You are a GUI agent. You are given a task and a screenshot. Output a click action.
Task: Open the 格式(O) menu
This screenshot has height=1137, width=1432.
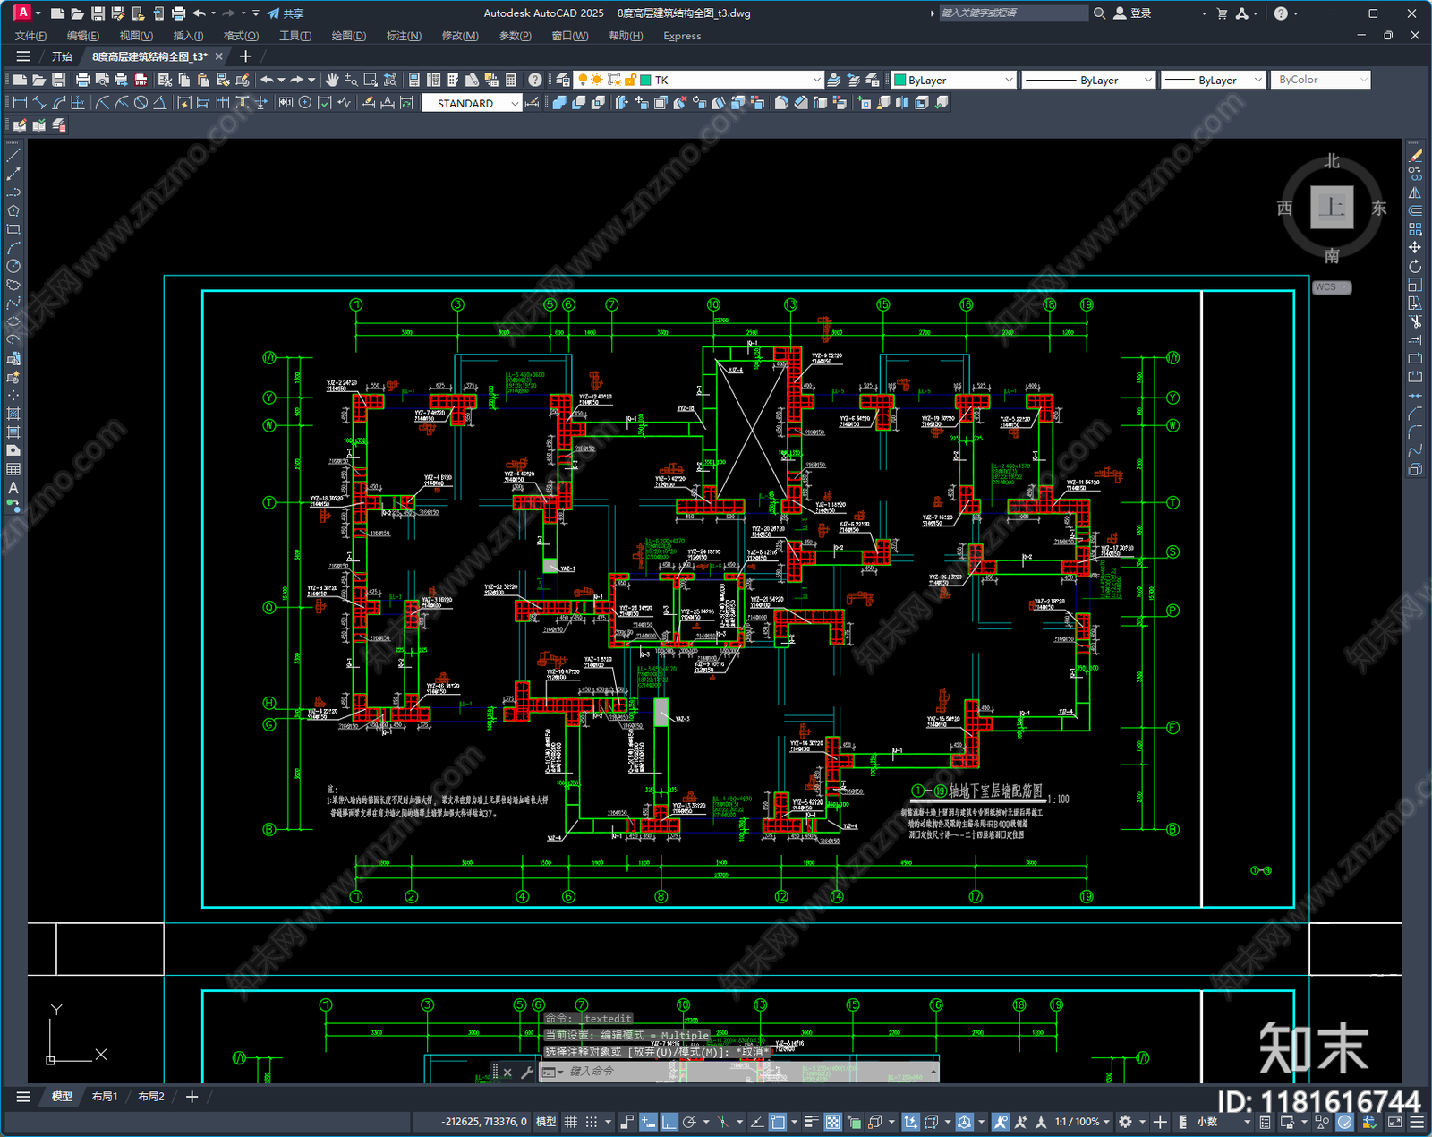(241, 36)
